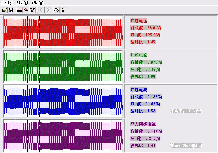Open the 文件[F] menu
Viewport: 218px width, 153px height.
point(7,3)
